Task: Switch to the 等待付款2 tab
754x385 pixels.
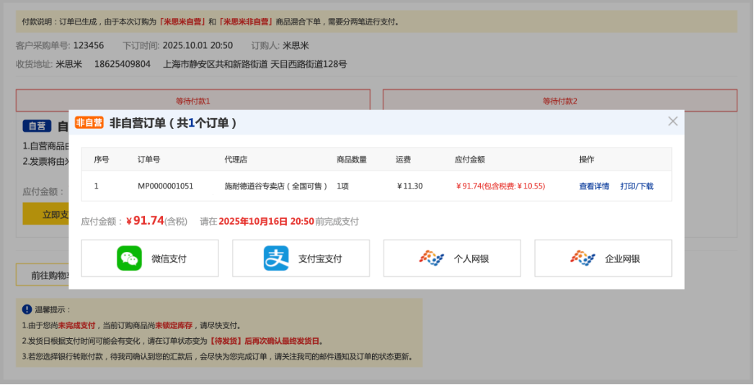Action: point(560,101)
